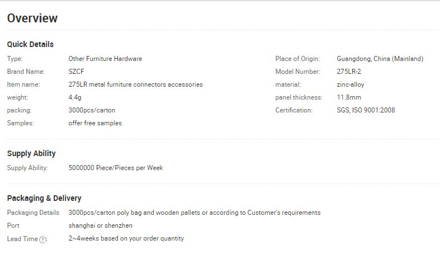Click the Lead Time help question-mark icon
The width and height of the screenshot is (440, 254).
pyautogui.click(x=42, y=239)
